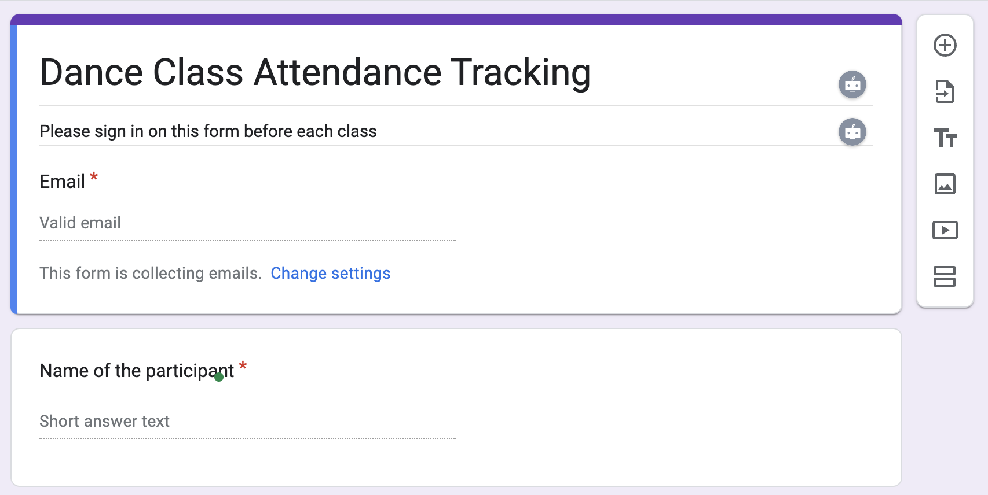
Task: Open Gemini assist beside the form title
Action: 852,84
